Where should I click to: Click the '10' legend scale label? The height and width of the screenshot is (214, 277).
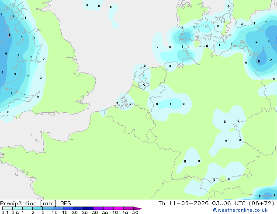click(x=55, y=212)
